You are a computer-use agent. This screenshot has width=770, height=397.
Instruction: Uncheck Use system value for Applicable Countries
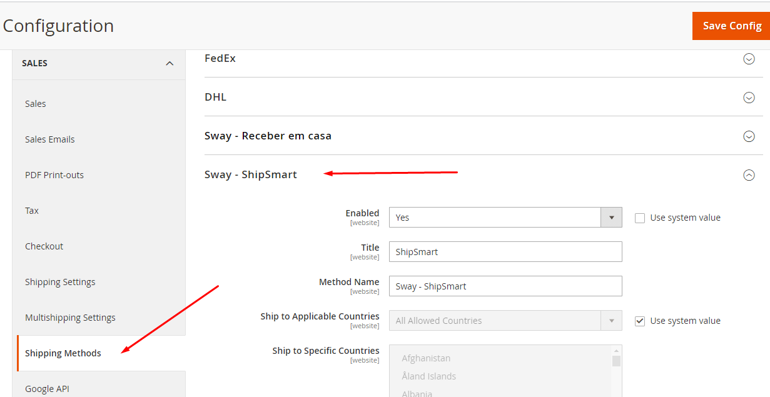pos(640,321)
